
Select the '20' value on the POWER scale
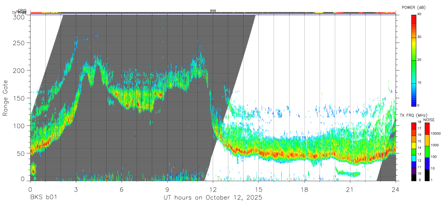click(420, 60)
